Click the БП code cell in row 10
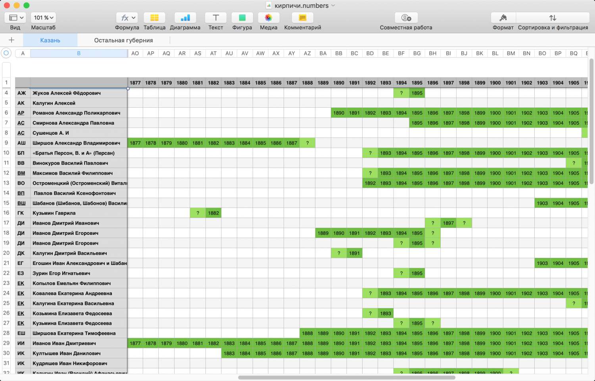595x381 pixels. pyautogui.click(x=23, y=153)
